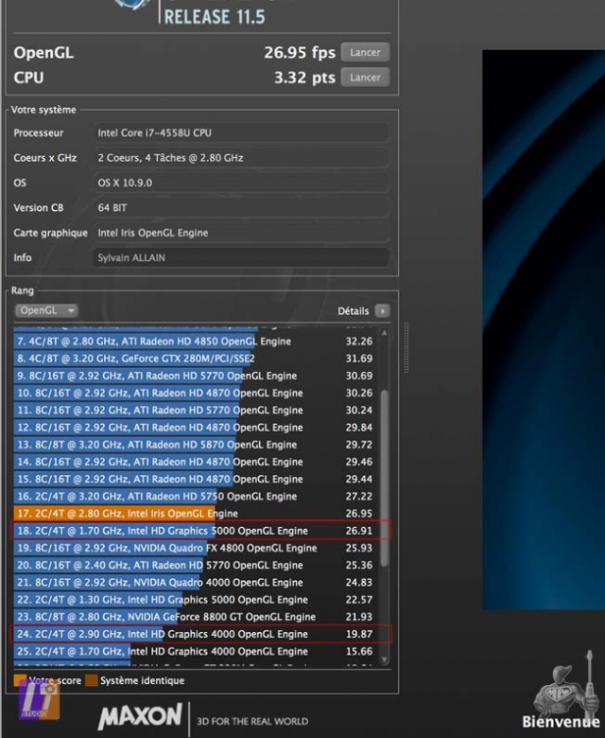Select rank 11 row scoring 30.24
This screenshot has width=605, height=738.
pyautogui.click(x=195, y=410)
